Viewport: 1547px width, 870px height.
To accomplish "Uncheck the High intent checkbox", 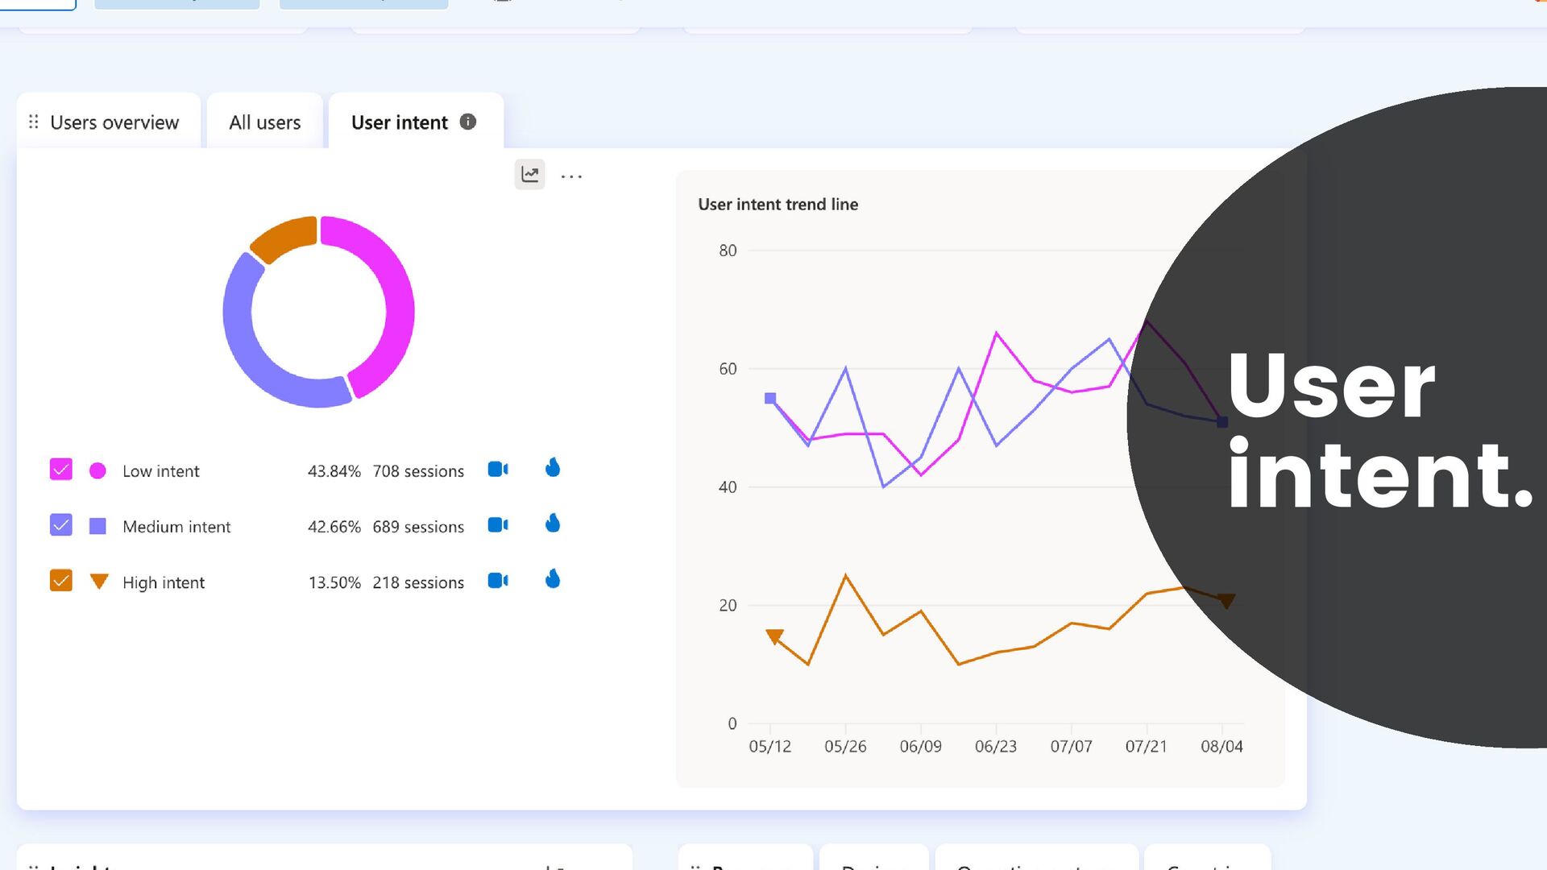I will click(61, 581).
